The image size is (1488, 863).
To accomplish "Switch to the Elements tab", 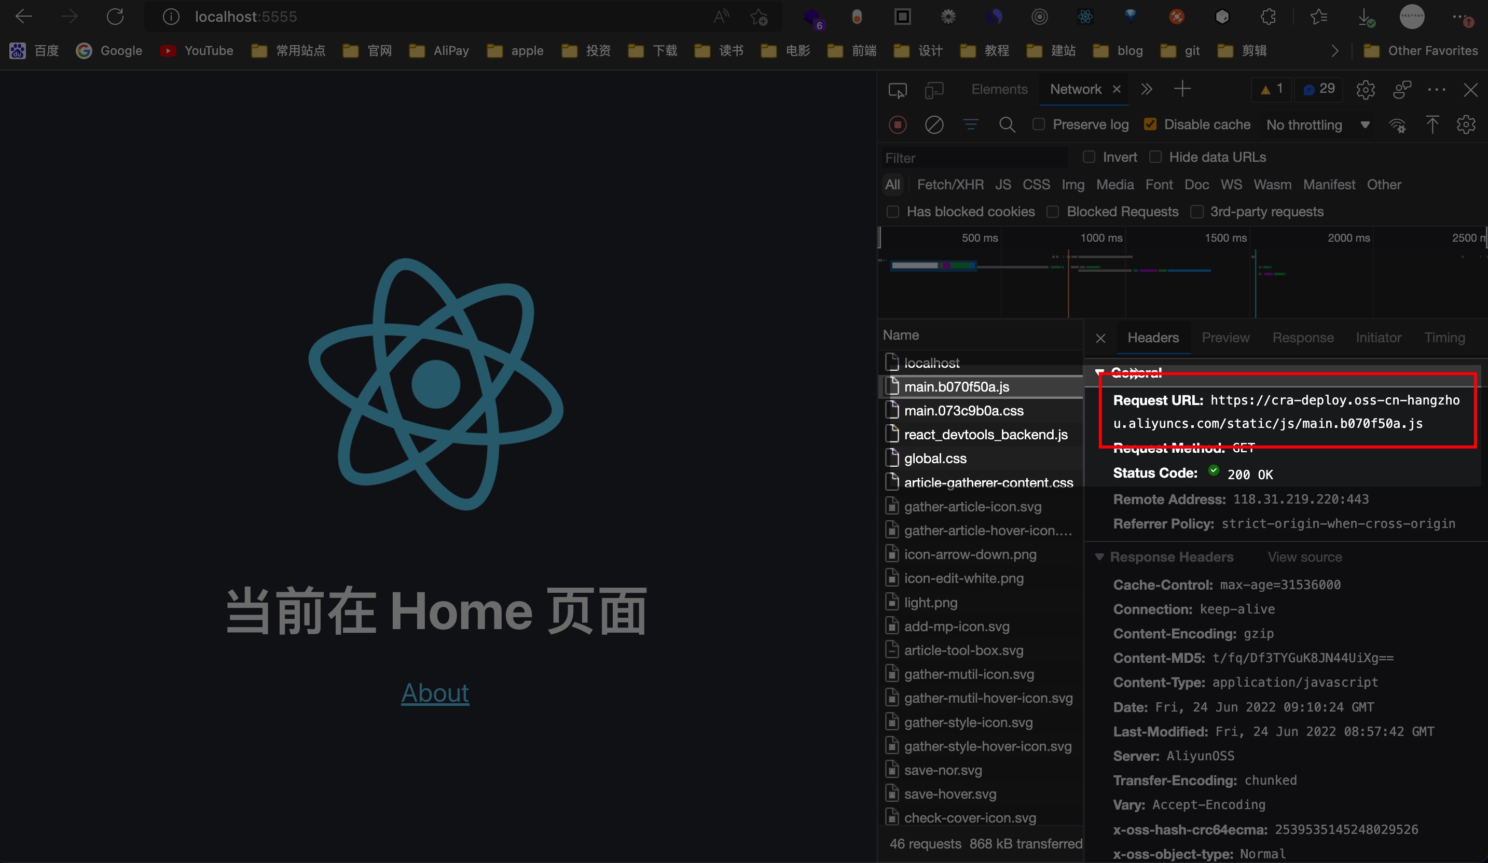I will pos(1000,89).
